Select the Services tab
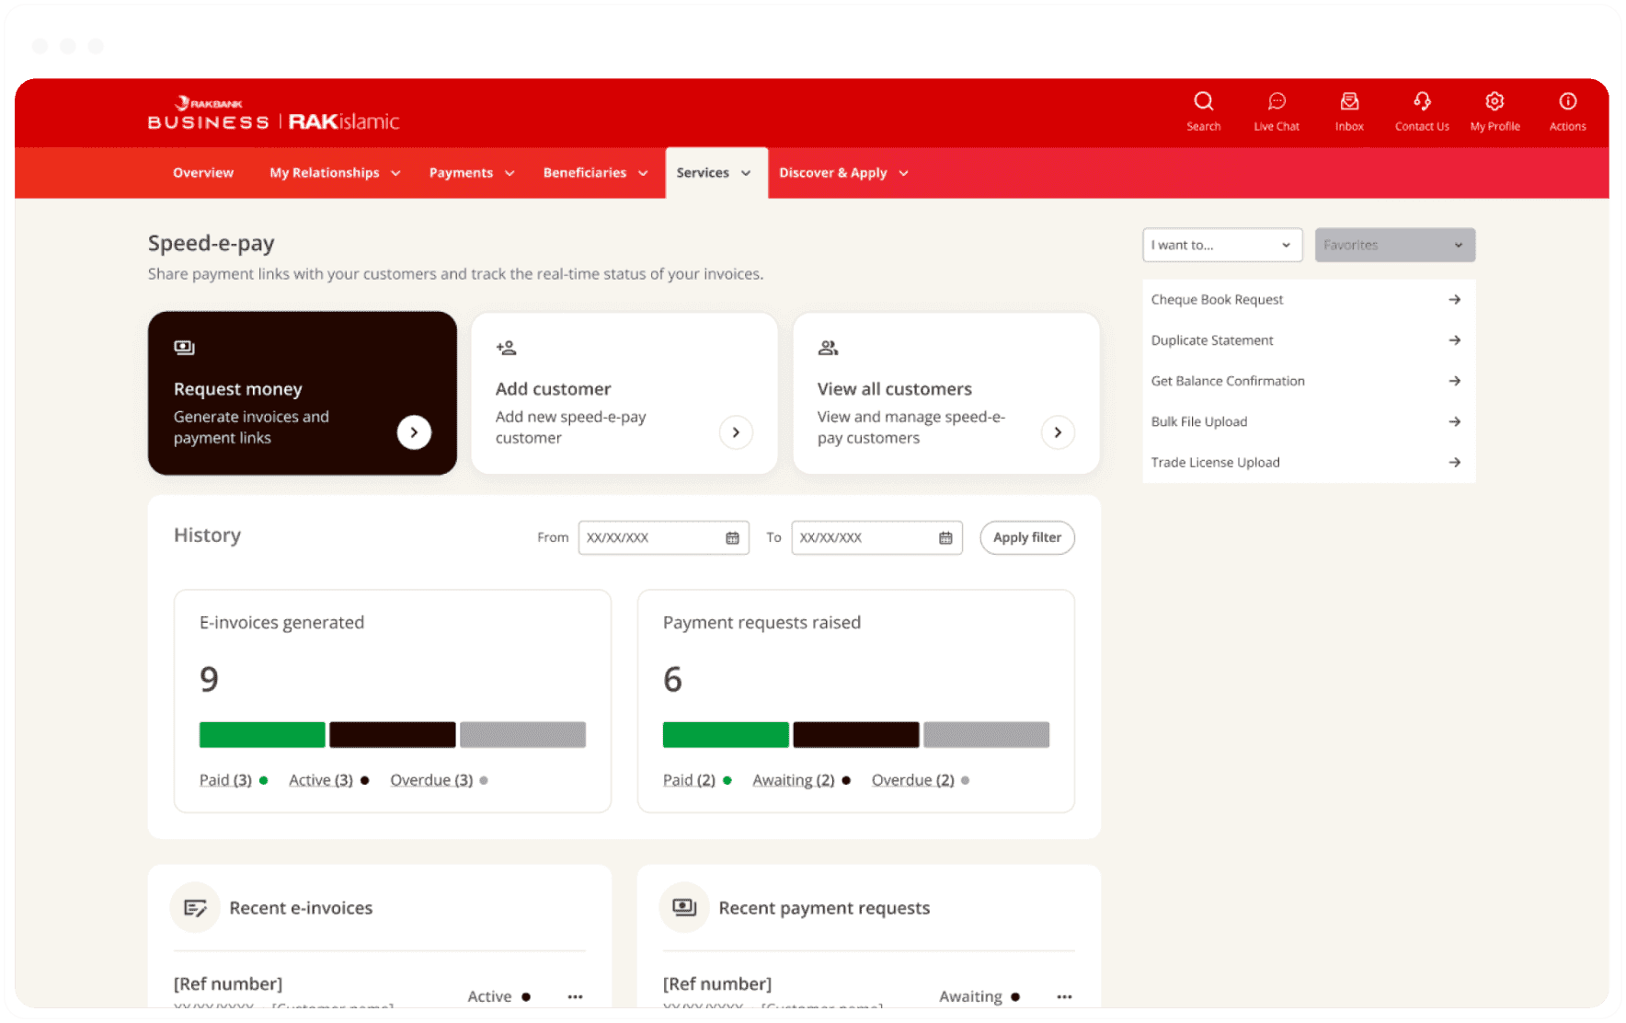 pyautogui.click(x=716, y=173)
